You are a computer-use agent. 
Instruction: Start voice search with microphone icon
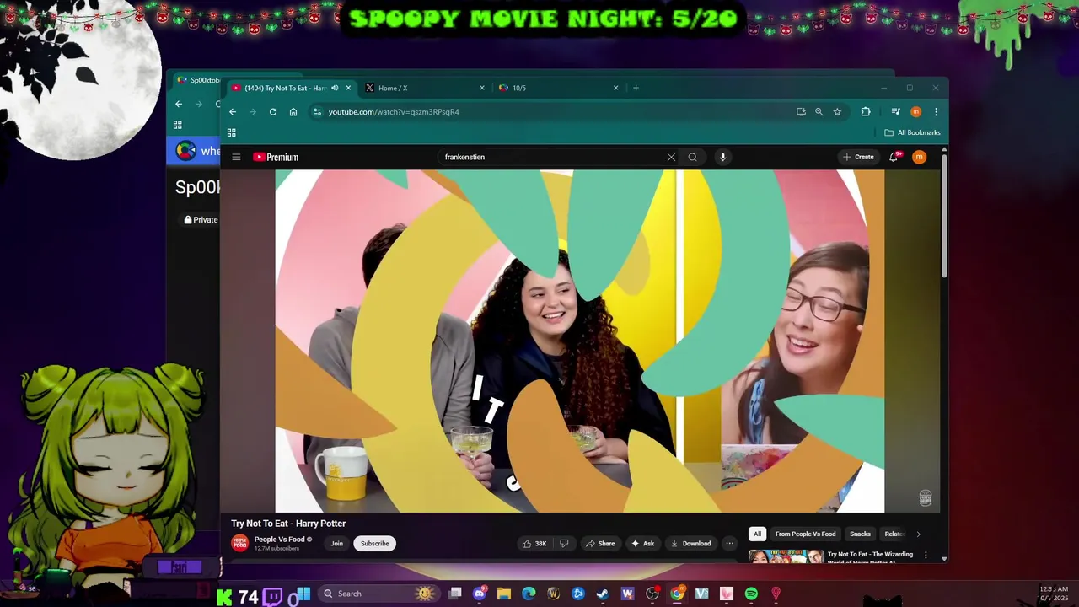coord(722,157)
